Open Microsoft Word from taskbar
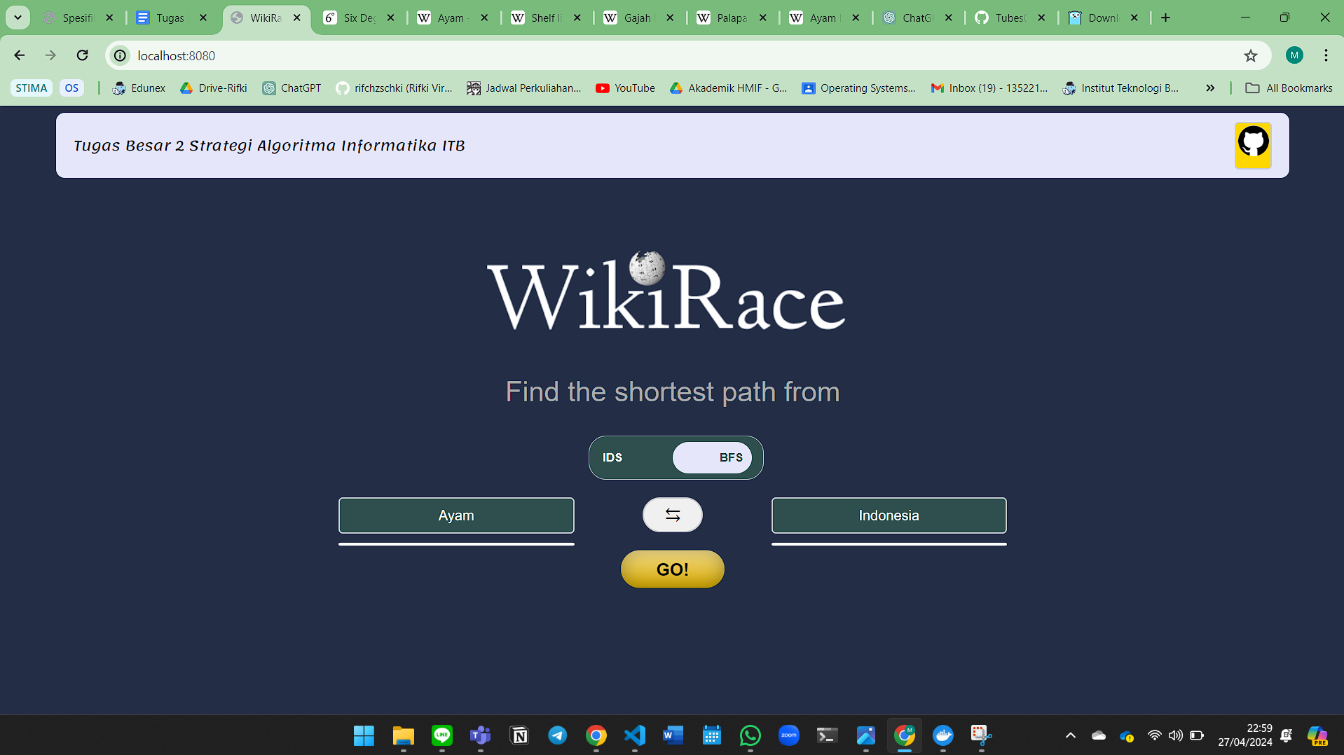1344x755 pixels. click(x=673, y=735)
